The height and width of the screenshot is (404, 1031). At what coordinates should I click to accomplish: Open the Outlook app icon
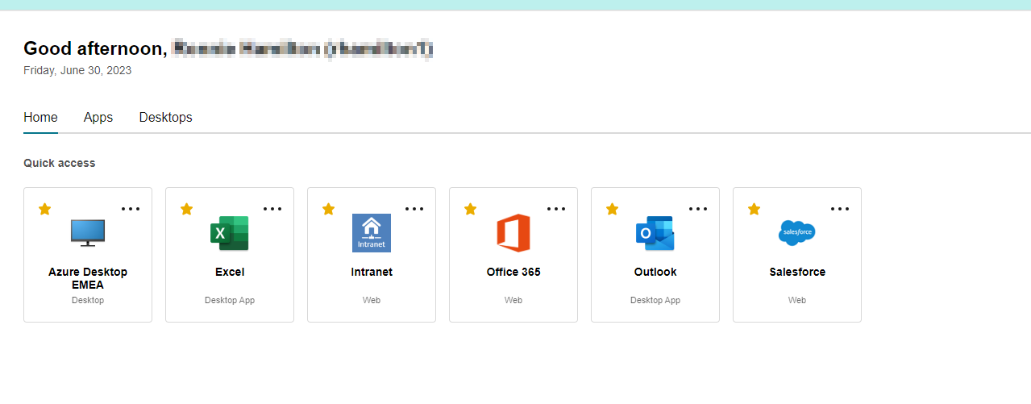(655, 233)
